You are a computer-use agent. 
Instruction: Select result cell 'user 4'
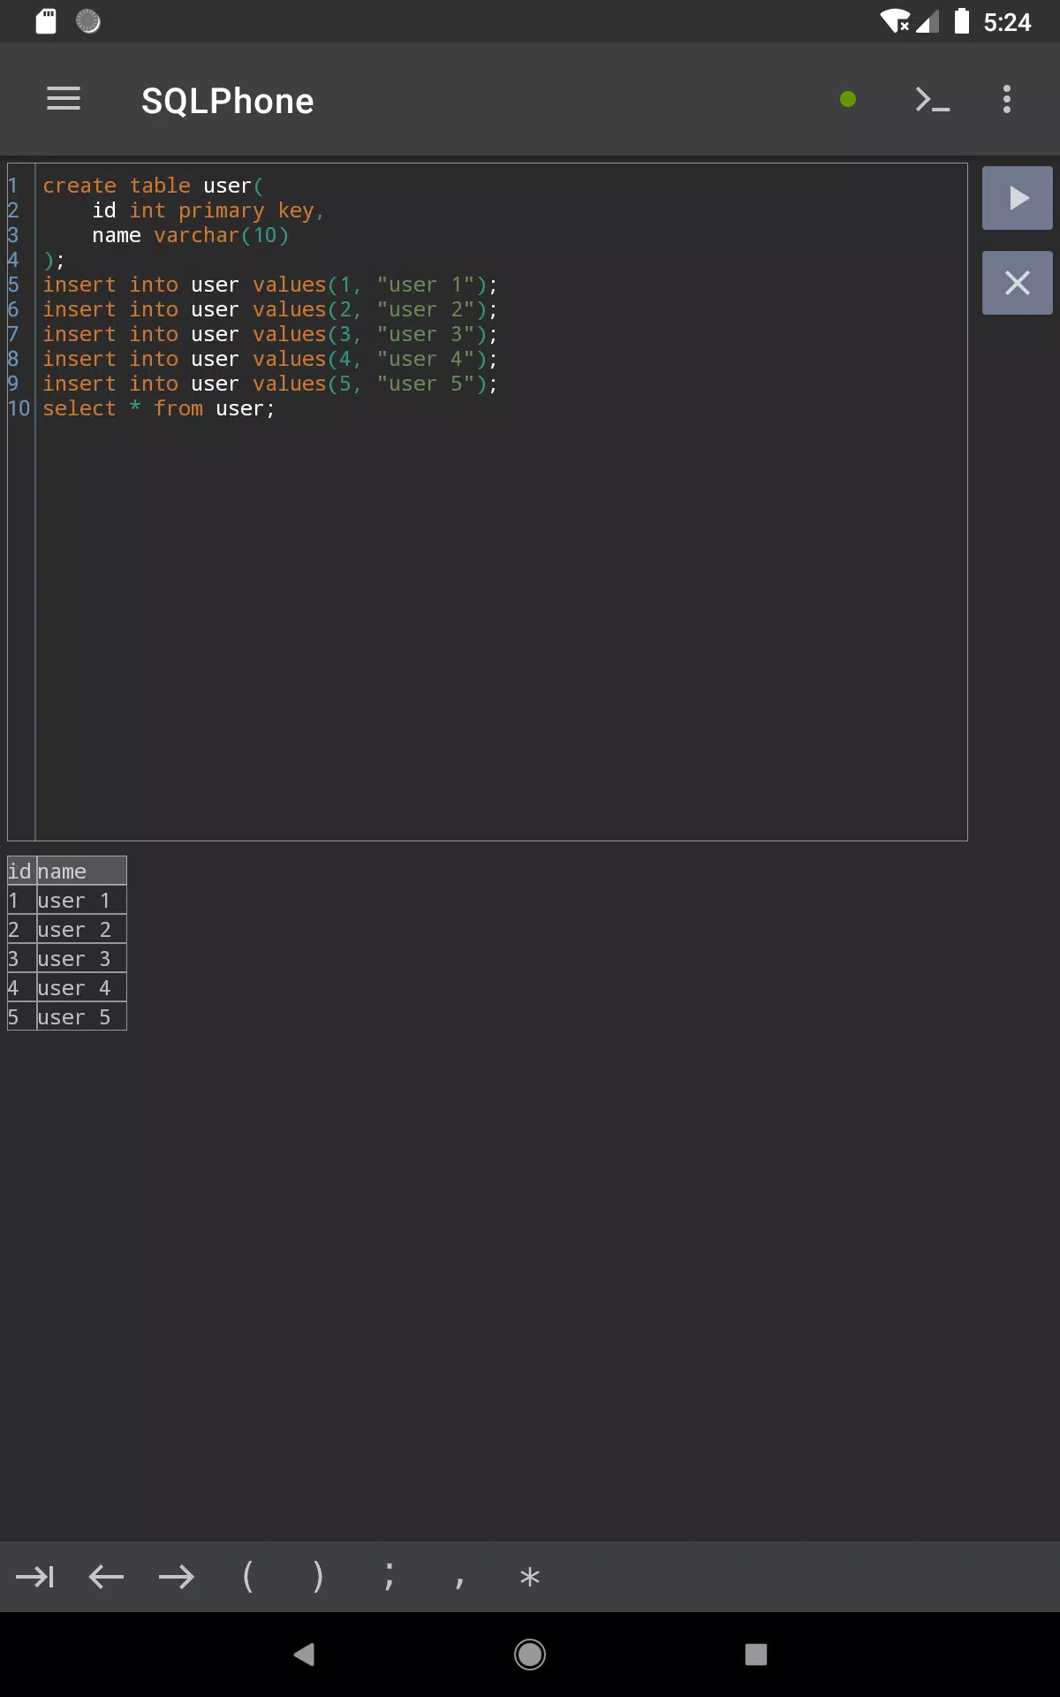click(x=81, y=987)
